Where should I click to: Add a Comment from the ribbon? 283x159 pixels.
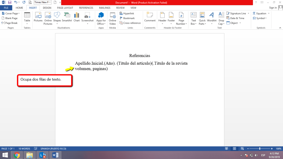pyautogui.click(x=150, y=17)
